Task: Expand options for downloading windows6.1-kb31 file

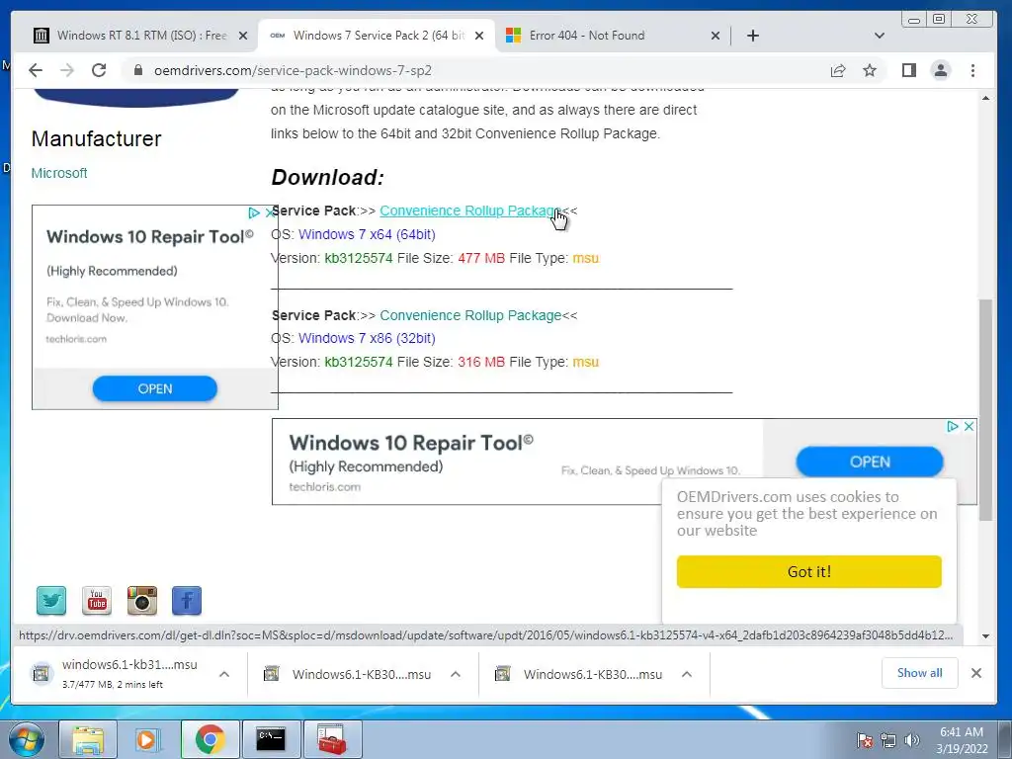Action: [224, 674]
